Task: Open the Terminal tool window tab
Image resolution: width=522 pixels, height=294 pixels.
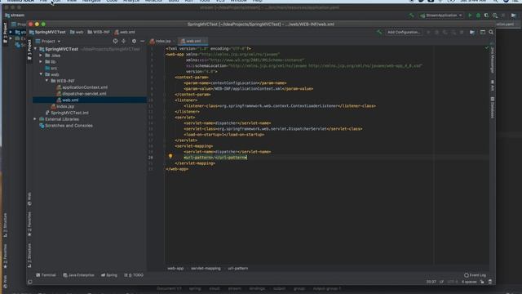Action: click(x=46, y=275)
